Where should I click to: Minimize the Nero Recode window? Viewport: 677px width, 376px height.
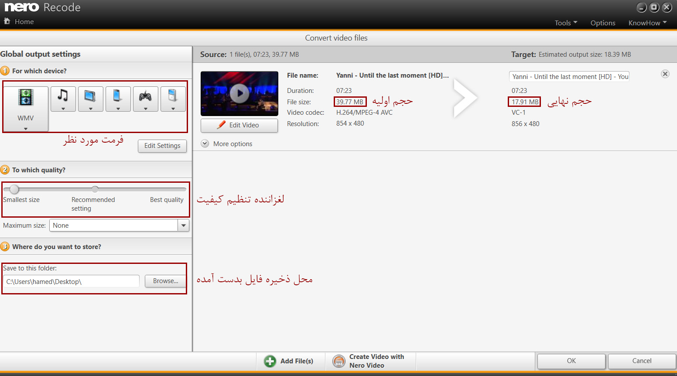tap(642, 7)
